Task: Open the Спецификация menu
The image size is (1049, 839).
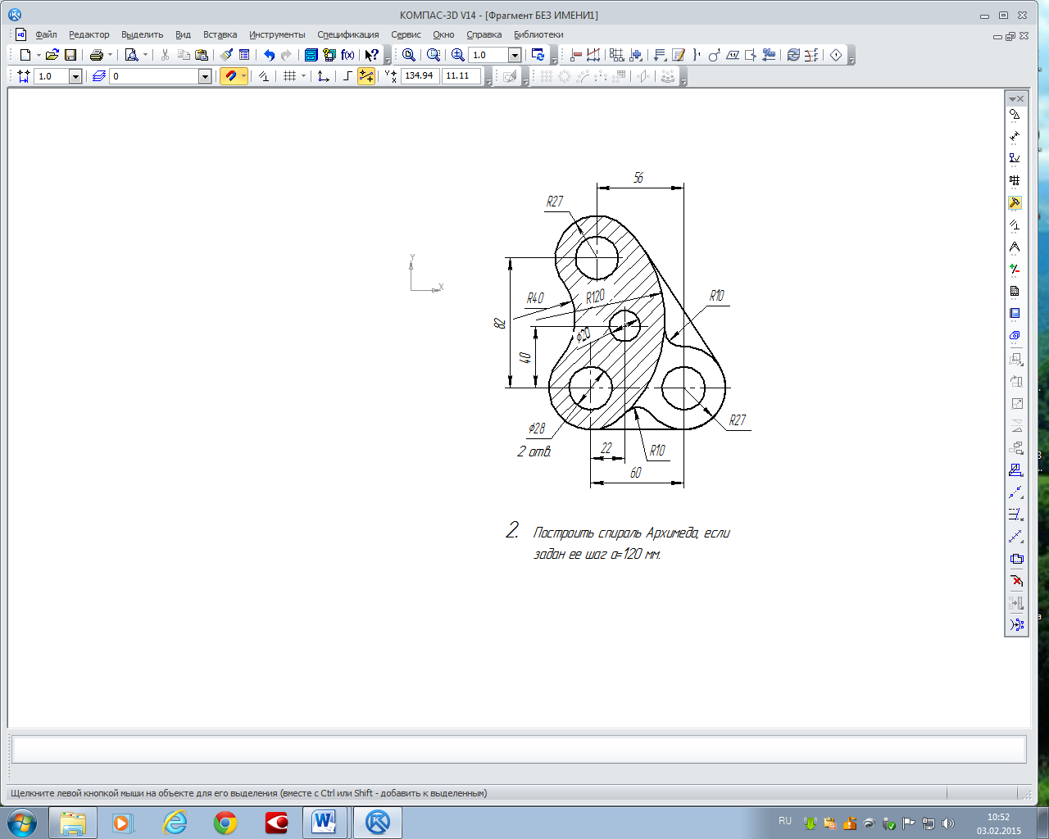Action: pos(347,34)
